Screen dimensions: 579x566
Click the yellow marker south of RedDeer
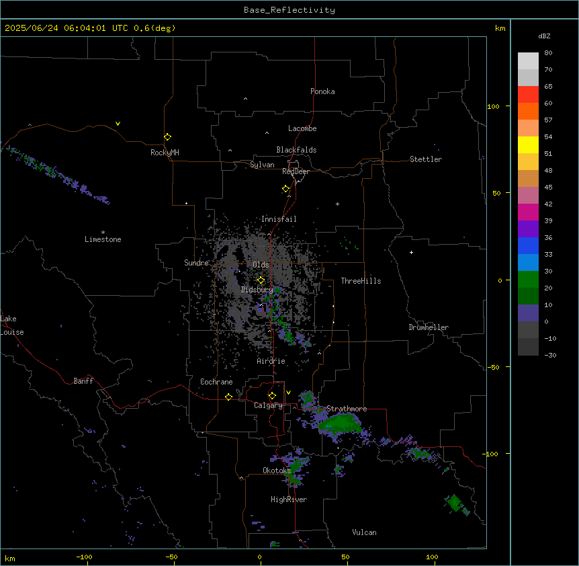(x=285, y=189)
